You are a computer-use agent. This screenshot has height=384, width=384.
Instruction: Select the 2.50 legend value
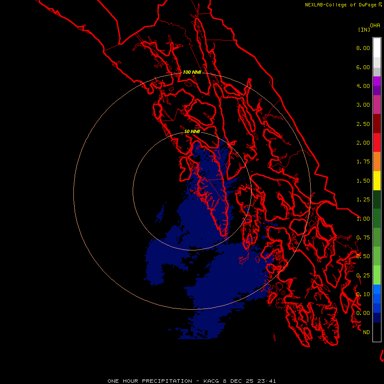coord(363,124)
